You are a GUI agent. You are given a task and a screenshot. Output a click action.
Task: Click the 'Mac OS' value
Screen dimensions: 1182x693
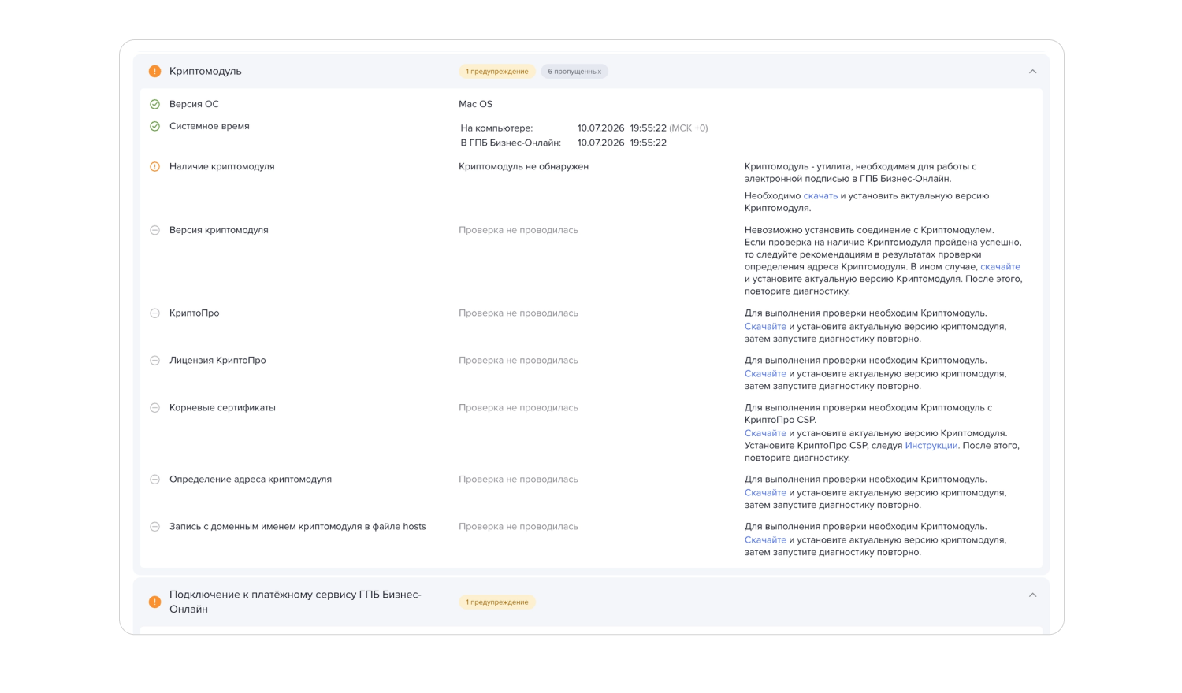476,104
